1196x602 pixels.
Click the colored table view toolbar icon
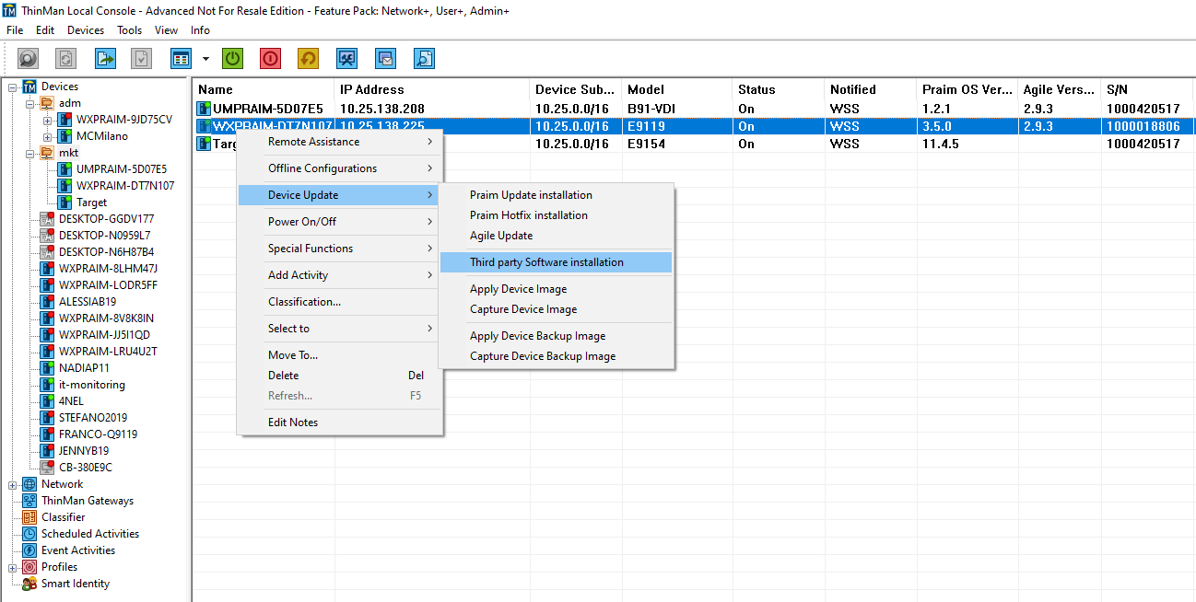click(182, 59)
